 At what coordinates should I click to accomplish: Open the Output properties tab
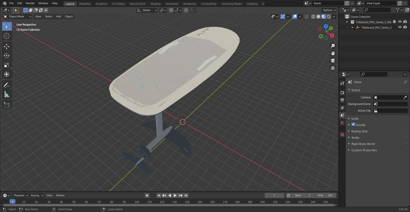click(342, 100)
